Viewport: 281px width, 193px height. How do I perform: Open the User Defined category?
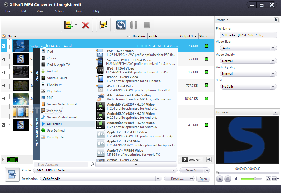click(68, 130)
